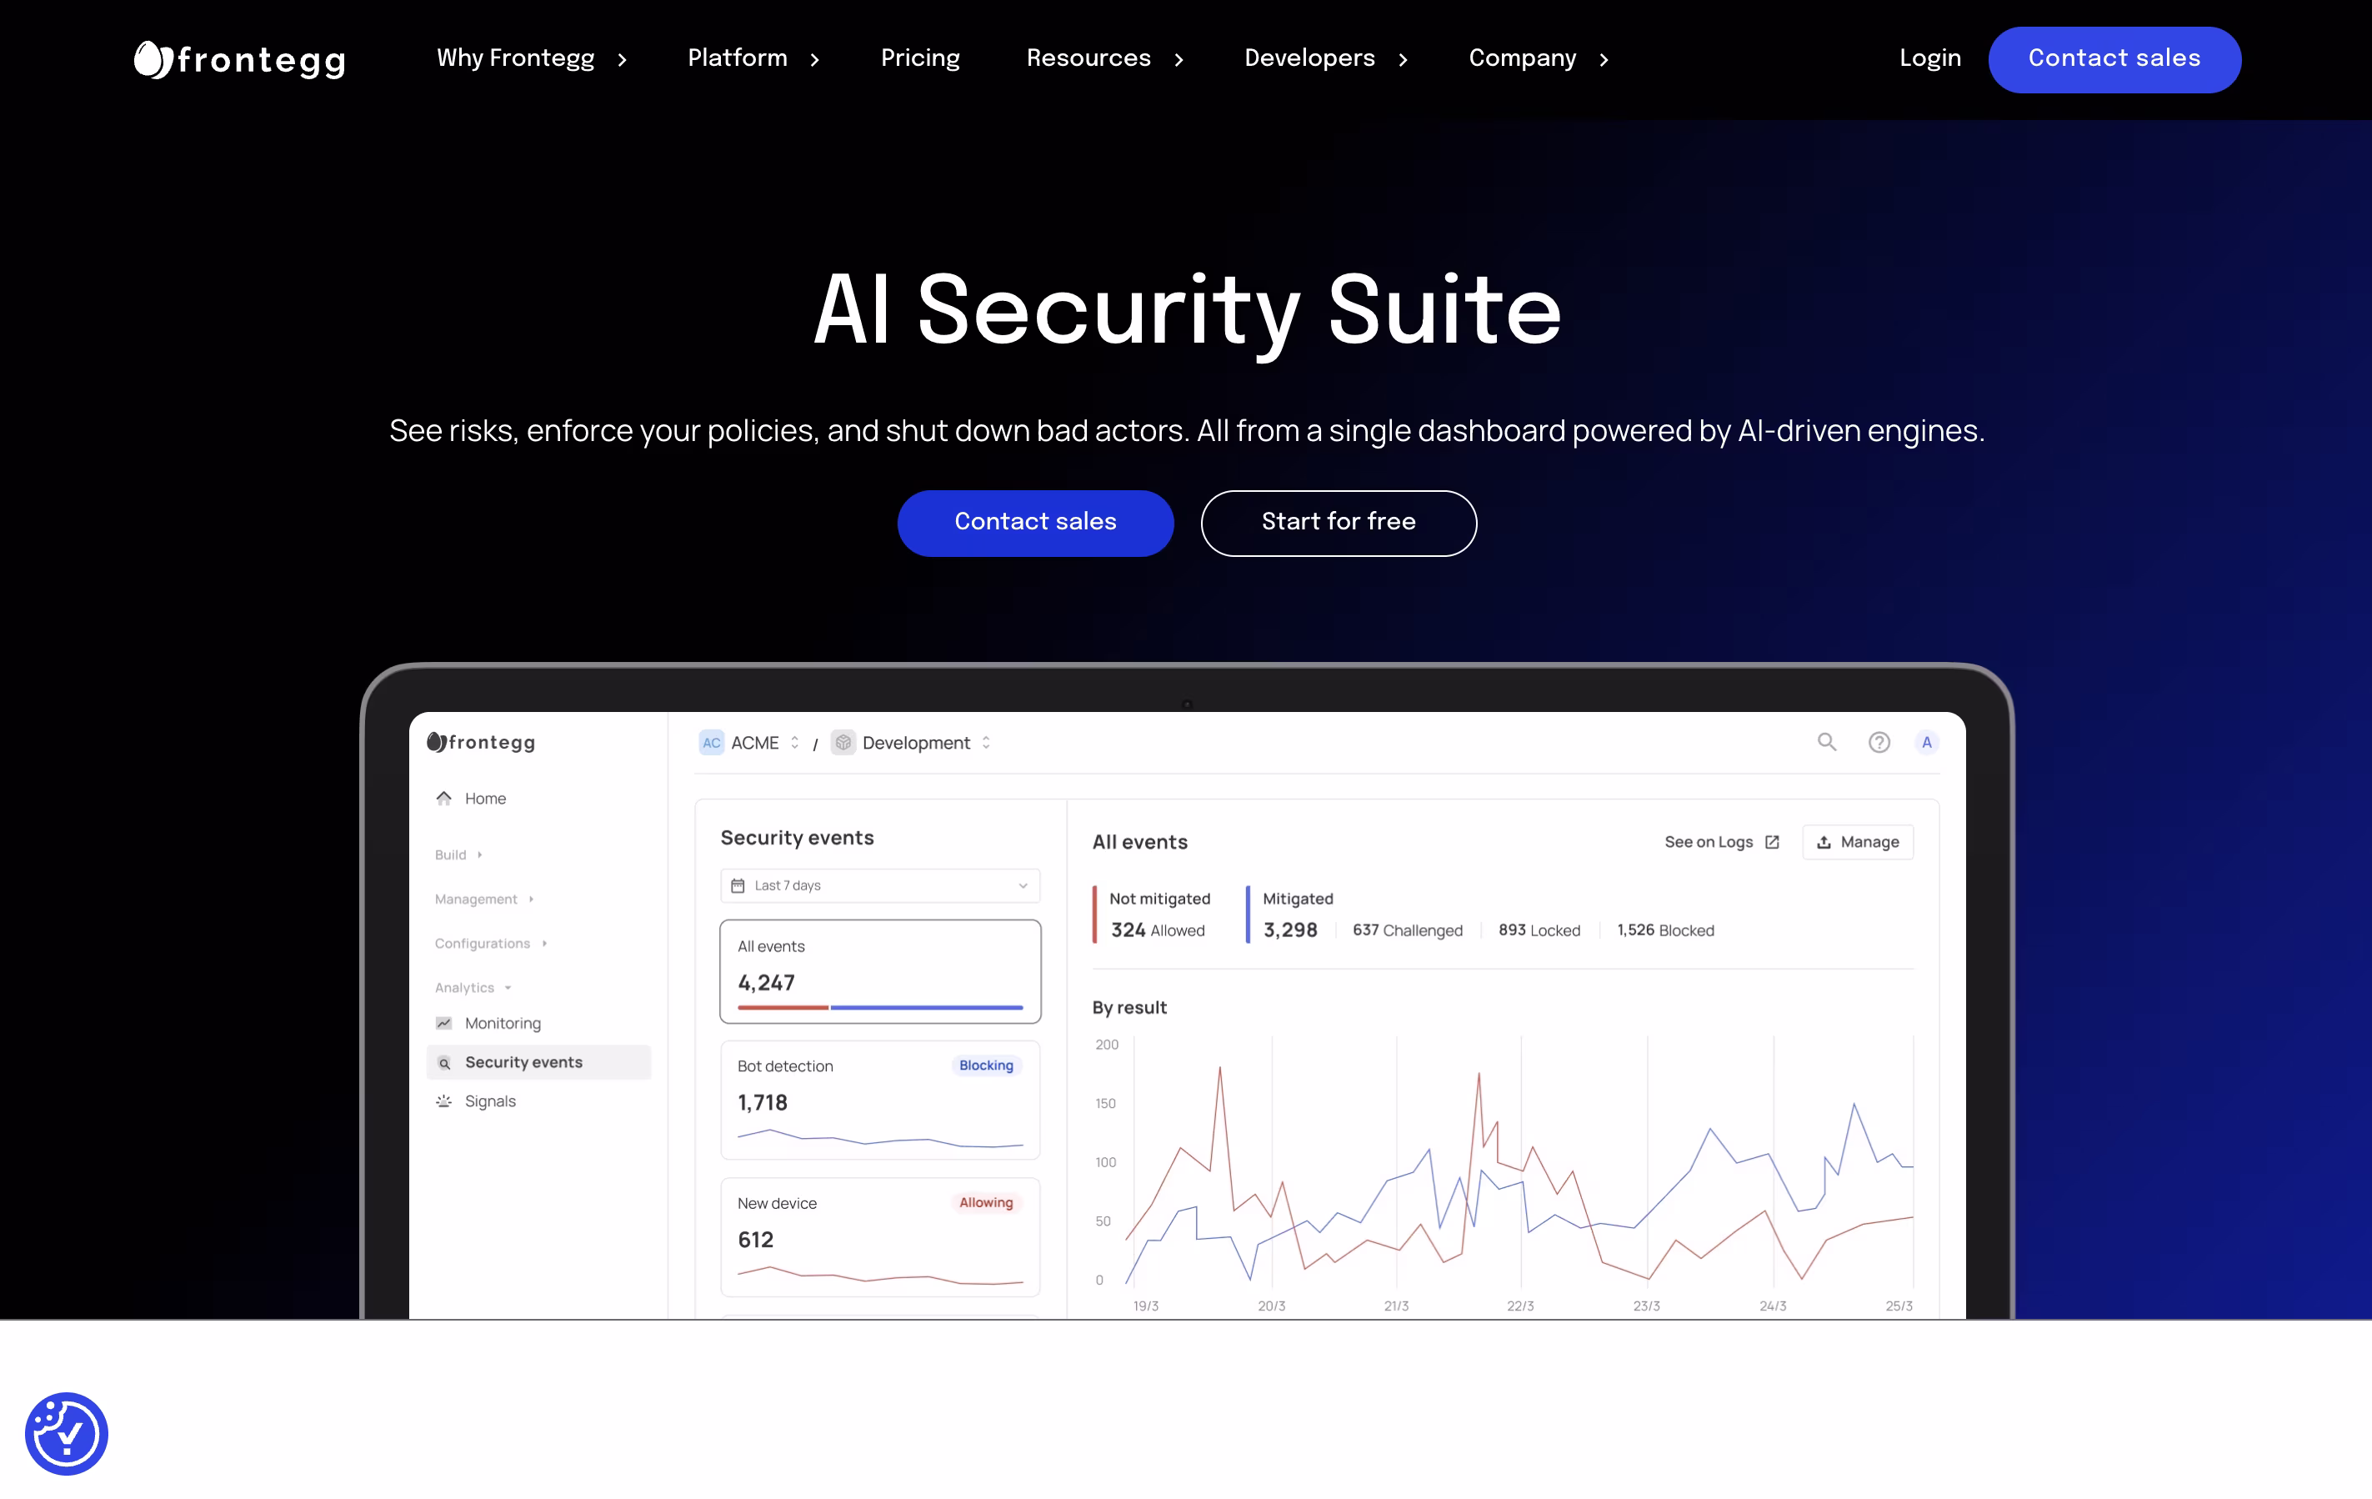Expand the Platform menu
2372x1499 pixels.
tap(753, 58)
